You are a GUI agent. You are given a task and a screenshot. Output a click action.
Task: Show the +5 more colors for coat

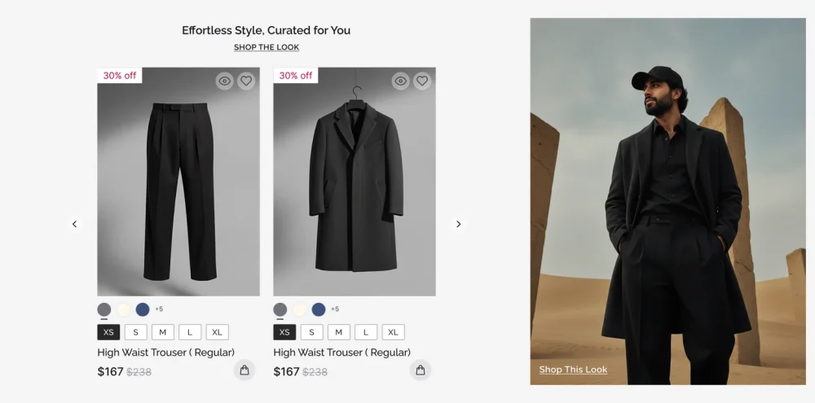[335, 309]
